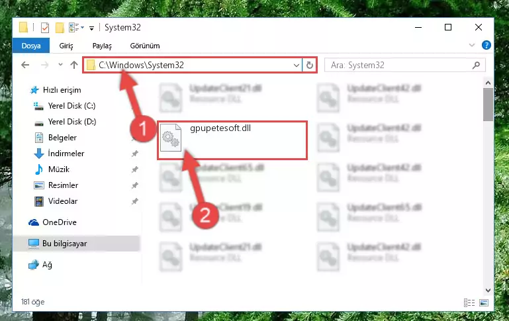Open the Dosya file menu

31,46
